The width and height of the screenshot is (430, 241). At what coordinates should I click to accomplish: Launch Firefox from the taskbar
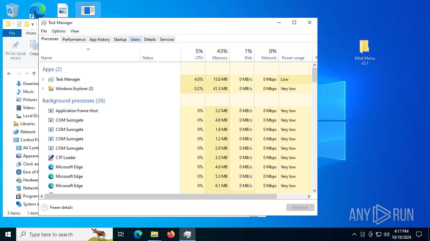[171, 234]
